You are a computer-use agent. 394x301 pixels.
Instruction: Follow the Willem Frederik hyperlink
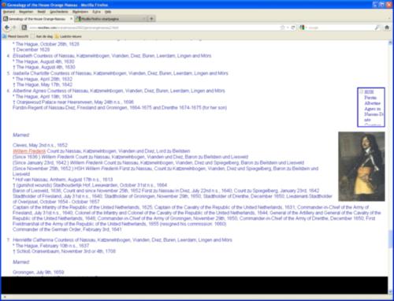[x=29, y=151]
